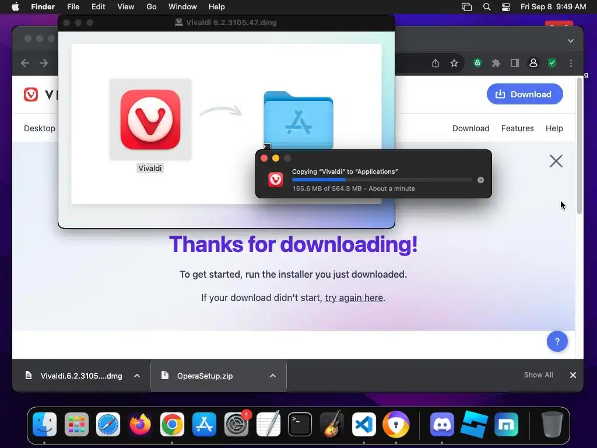Expand options for OperaSetup.zip download
This screenshot has width=597, height=448.
[273, 376]
